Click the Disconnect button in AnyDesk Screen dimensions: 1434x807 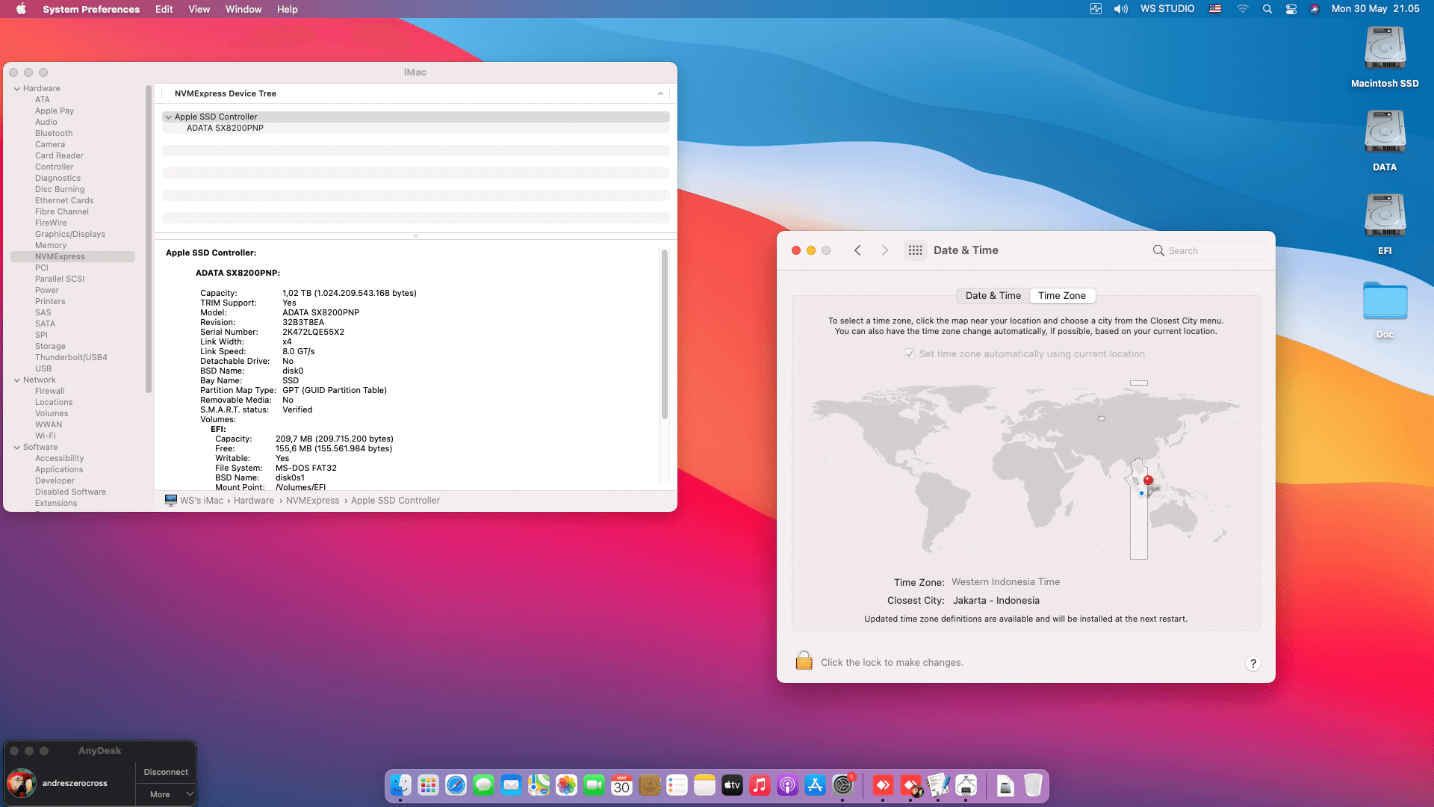[166, 772]
